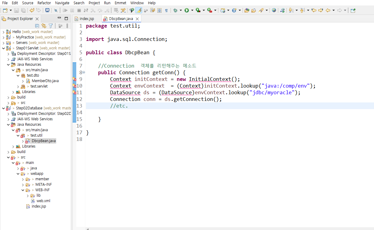The width and height of the screenshot is (374, 230).
Task: Open the Run configurations dropdown arrow
Action: click(192, 10)
